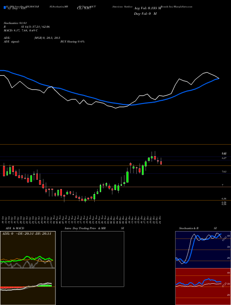Viewport: 231px width, 305px height.
Task: Click the 8.27 price axis label
Action: [224, 159]
